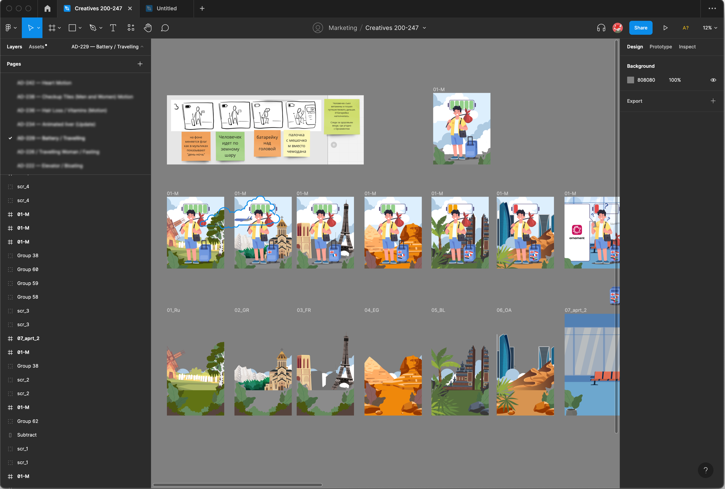Image resolution: width=725 pixels, height=489 pixels.
Task: Switch to the Prototype tab
Action: pos(660,47)
